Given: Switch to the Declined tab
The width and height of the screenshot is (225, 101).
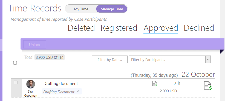Looking at the screenshot, I should pos(199,28).
